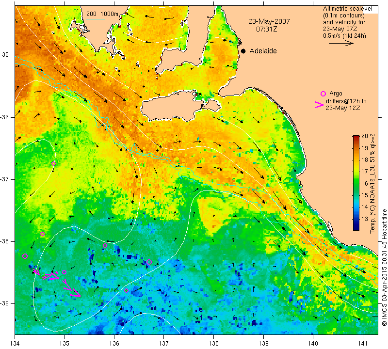The height and width of the screenshot is (349, 388).
Task: Click the largest magenta drifter arrowhead on map
Action: pyautogui.click(x=76, y=292)
